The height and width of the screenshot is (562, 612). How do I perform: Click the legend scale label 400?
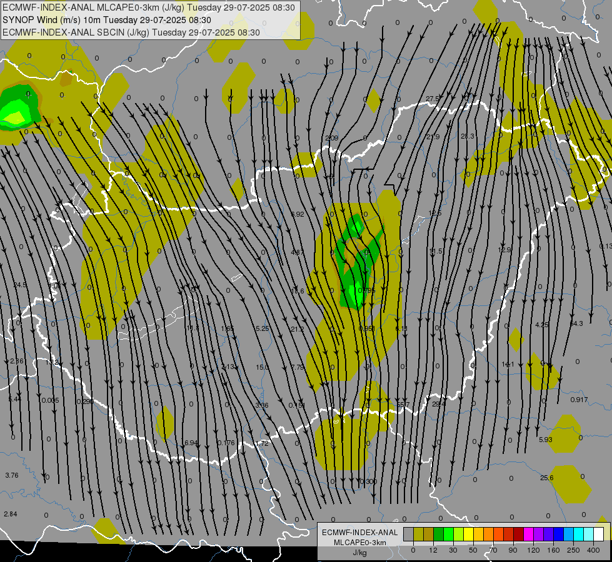click(x=593, y=550)
